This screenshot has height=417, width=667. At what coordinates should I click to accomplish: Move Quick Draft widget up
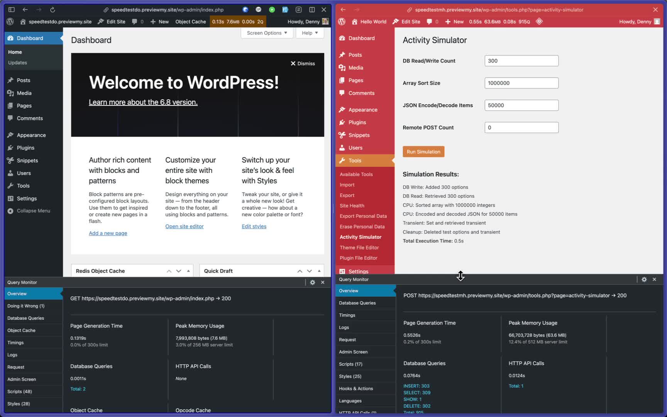tap(300, 271)
